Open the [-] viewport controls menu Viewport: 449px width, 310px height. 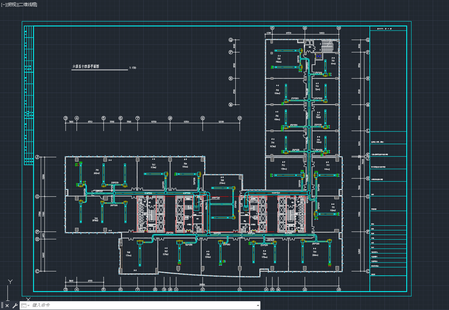[3, 4]
